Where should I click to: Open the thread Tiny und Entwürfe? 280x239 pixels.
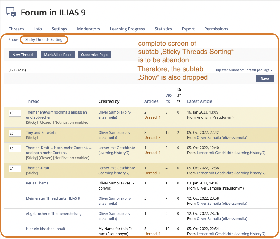pyautogui.click(x=41, y=133)
